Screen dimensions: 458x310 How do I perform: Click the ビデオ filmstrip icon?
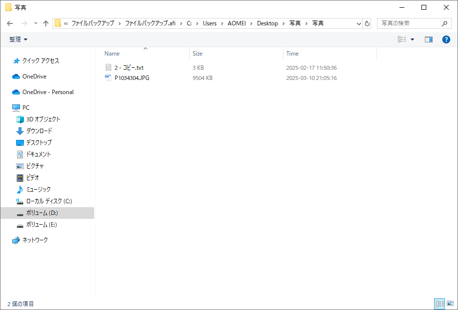click(20, 178)
